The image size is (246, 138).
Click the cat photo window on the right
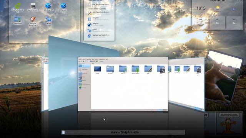tap(224, 77)
